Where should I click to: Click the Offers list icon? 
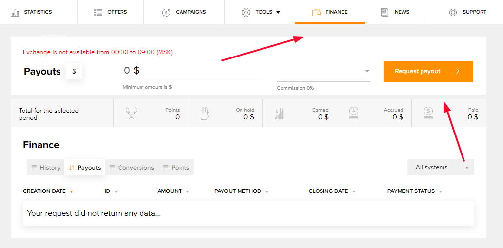tap(98, 12)
